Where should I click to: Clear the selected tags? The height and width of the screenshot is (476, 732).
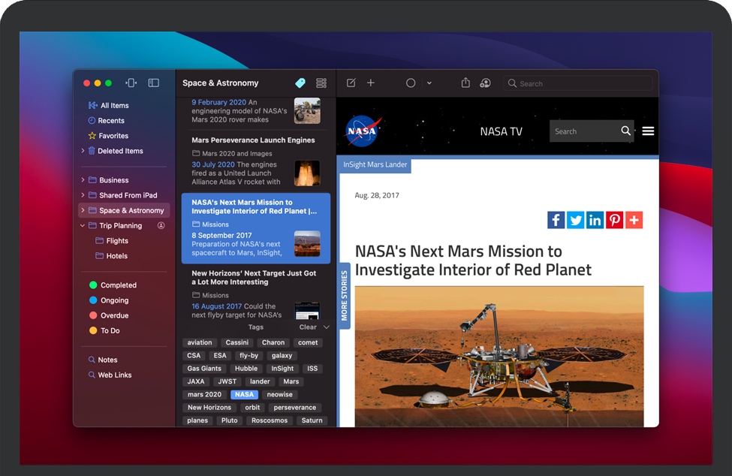click(x=308, y=327)
